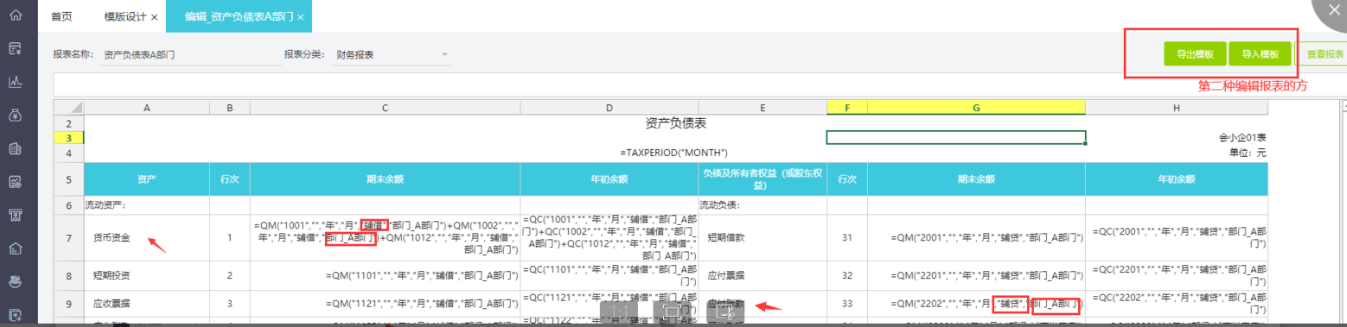Close the 编辑_资产负债表A部门 tab
Screen dimensions: 1347x327
pos(300,17)
